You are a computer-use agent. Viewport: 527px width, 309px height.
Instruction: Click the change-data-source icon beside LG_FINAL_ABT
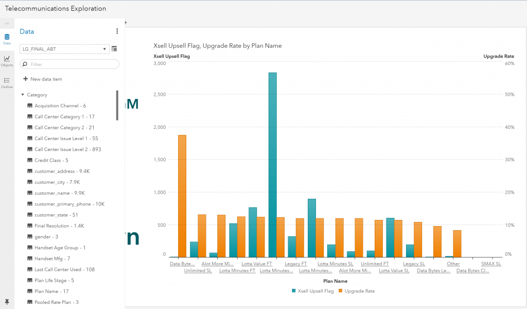point(114,48)
